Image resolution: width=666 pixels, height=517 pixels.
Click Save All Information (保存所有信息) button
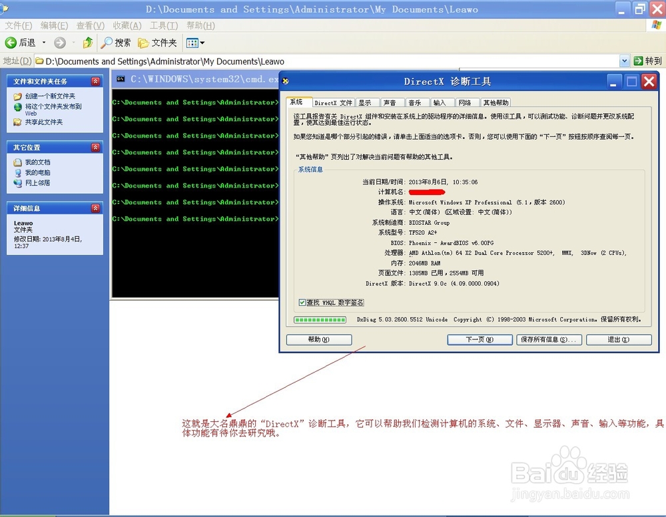point(549,339)
